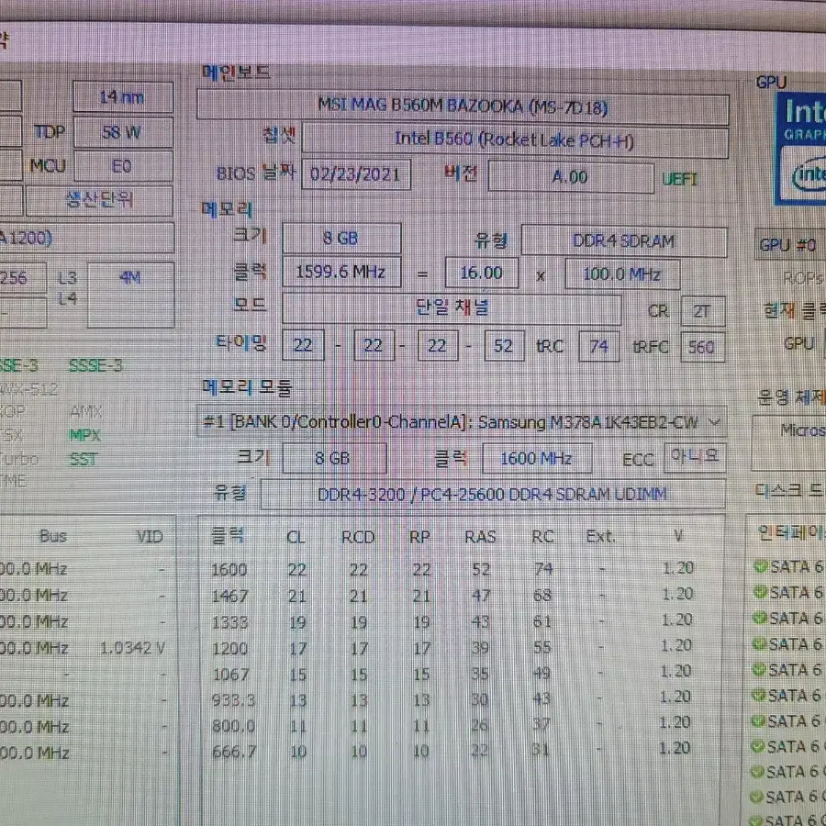Click the 메인보드 section heading
The width and height of the screenshot is (826, 826).
coord(236,73)
